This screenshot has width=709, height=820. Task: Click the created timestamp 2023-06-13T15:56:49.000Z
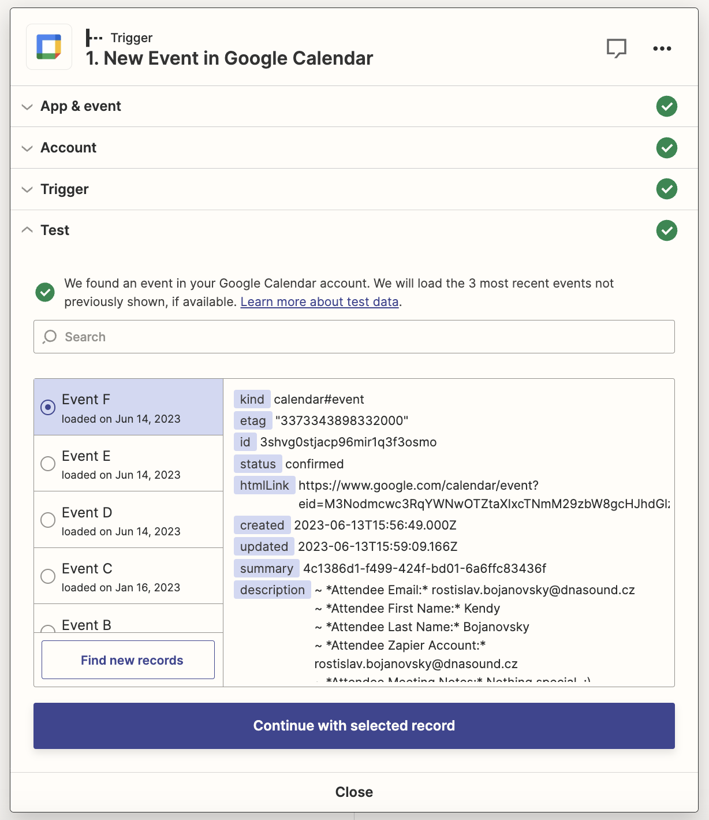[x=375, y=525]
